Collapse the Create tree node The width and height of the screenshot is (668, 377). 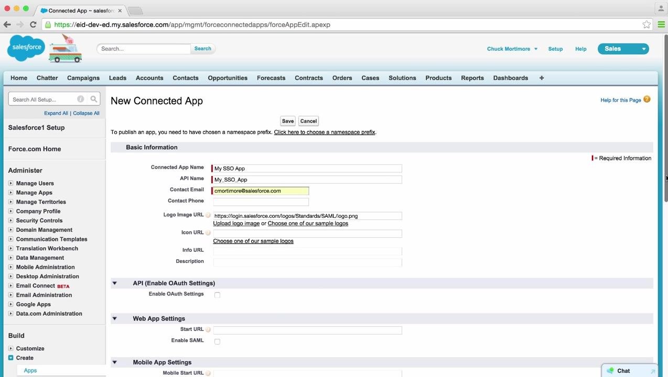10,358
